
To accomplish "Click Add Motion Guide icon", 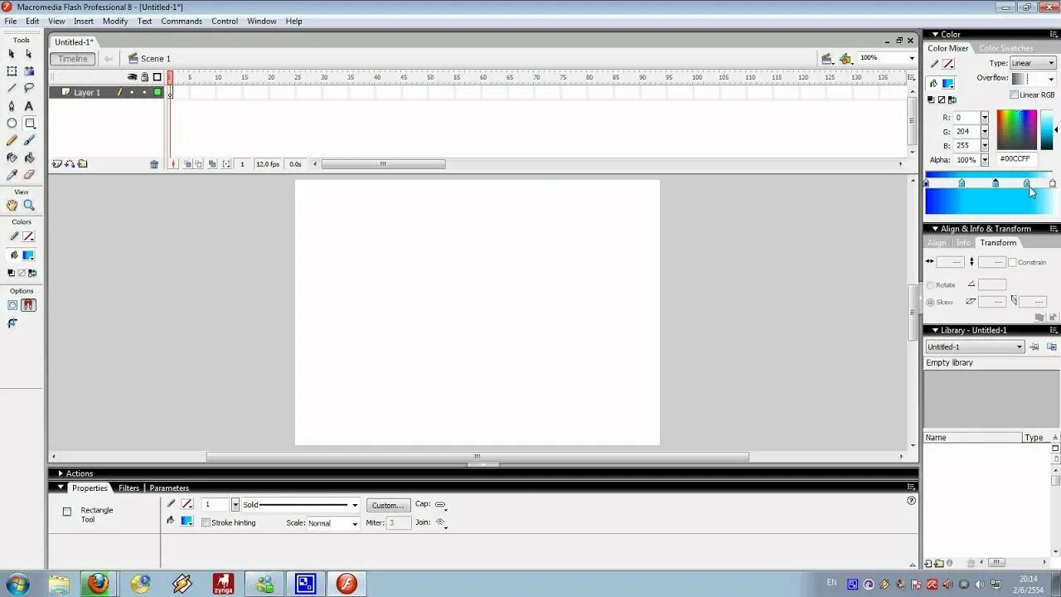I will point(70,164).
